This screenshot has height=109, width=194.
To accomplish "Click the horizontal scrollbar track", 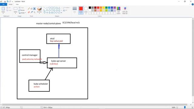I will coord(95,105).
